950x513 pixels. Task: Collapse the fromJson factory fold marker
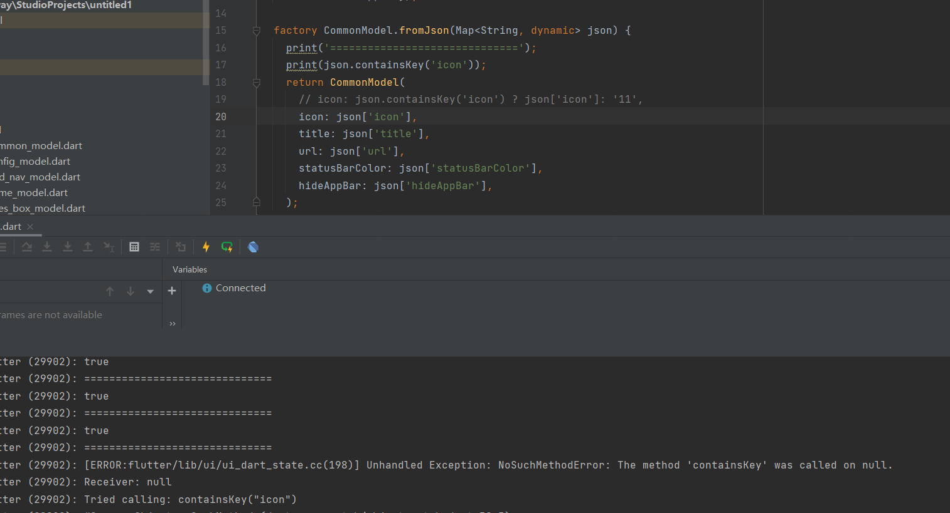tap(256, 31)
